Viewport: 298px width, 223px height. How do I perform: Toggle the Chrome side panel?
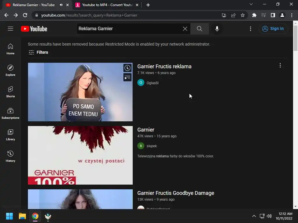click(273, 15)
